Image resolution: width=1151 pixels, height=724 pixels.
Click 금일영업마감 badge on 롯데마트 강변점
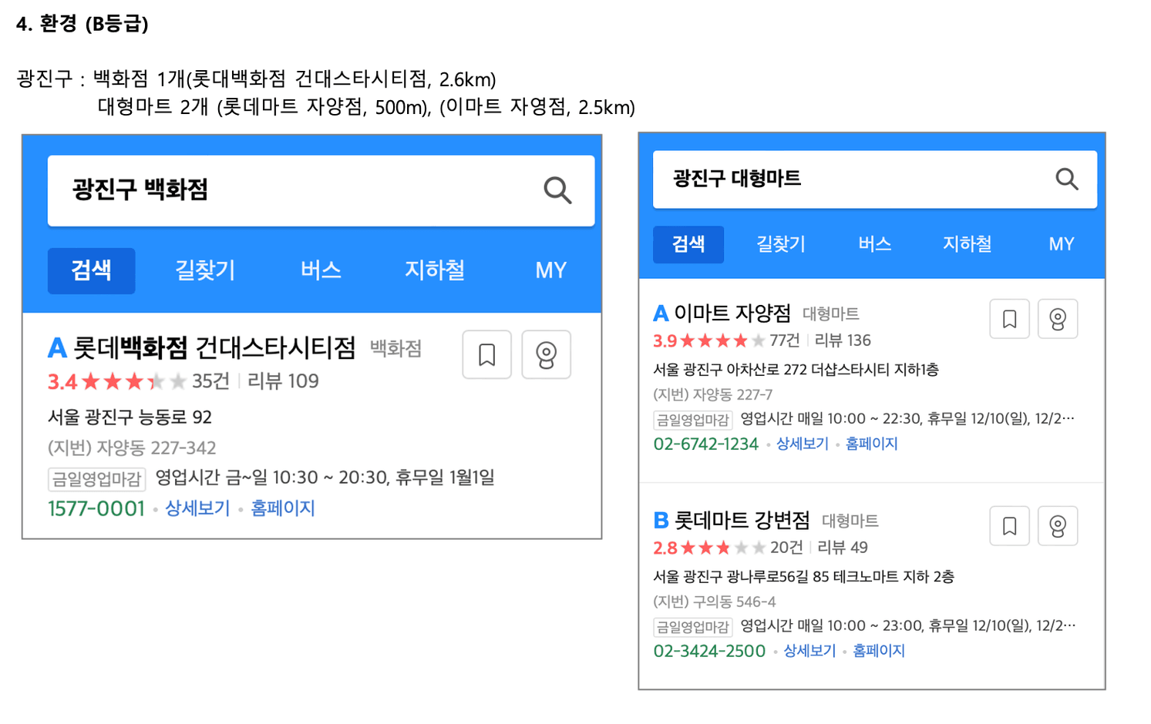[x=692, y=627]
